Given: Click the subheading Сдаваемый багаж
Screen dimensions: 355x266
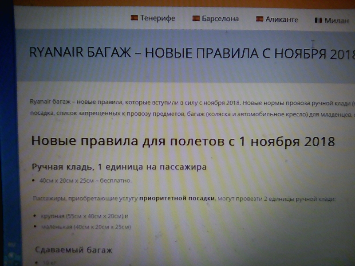Looking at the screenshot, I should point(74,250).
